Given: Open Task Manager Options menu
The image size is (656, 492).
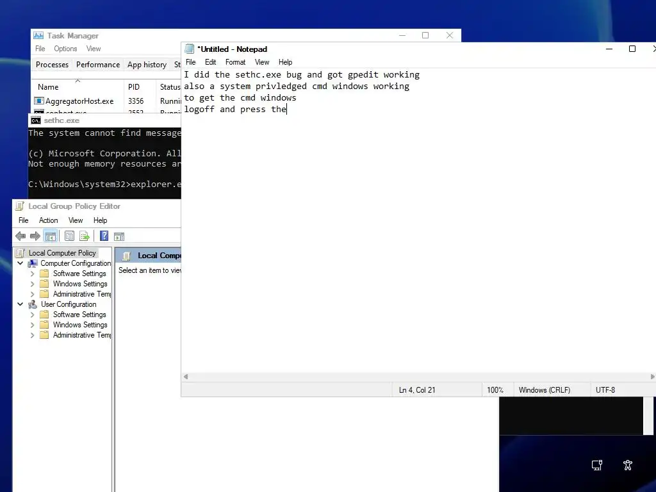Looking at the screenshot, I should (x=65, y=49).
